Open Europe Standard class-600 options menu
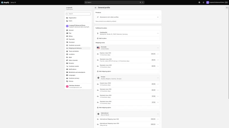This screenshot has width=229, height=128. pos(158,96)
